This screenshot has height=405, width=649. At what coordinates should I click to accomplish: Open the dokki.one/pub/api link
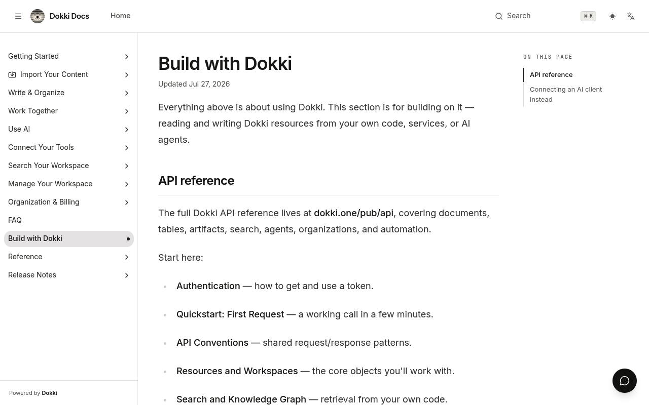(x=353, y=213)
